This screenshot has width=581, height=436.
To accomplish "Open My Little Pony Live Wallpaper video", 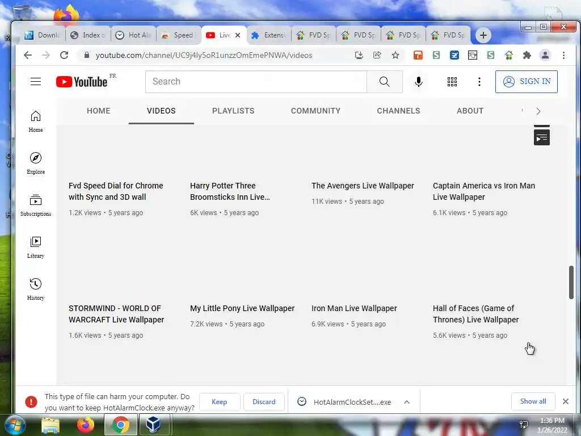I will click(x=242, y=308).
